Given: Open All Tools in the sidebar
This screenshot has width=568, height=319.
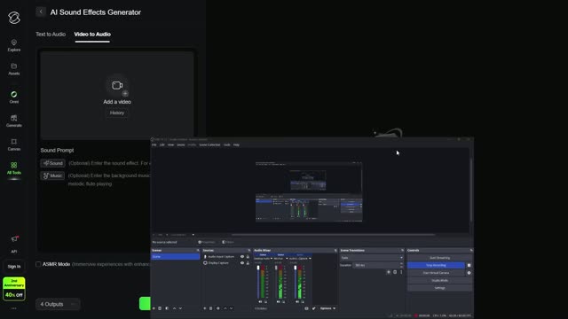Looking at the screenshot, I should [x=14, y=168].
